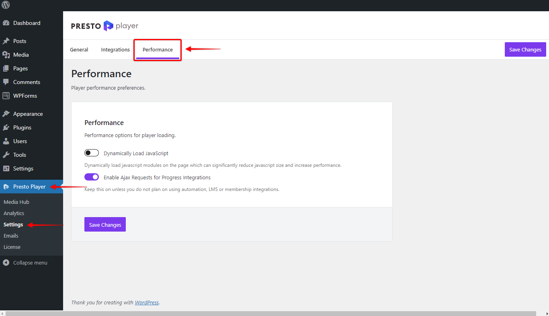This screenshot has width=549, height=316.
Task: Click the Comments bubble icon
Action: coord(6,82)
